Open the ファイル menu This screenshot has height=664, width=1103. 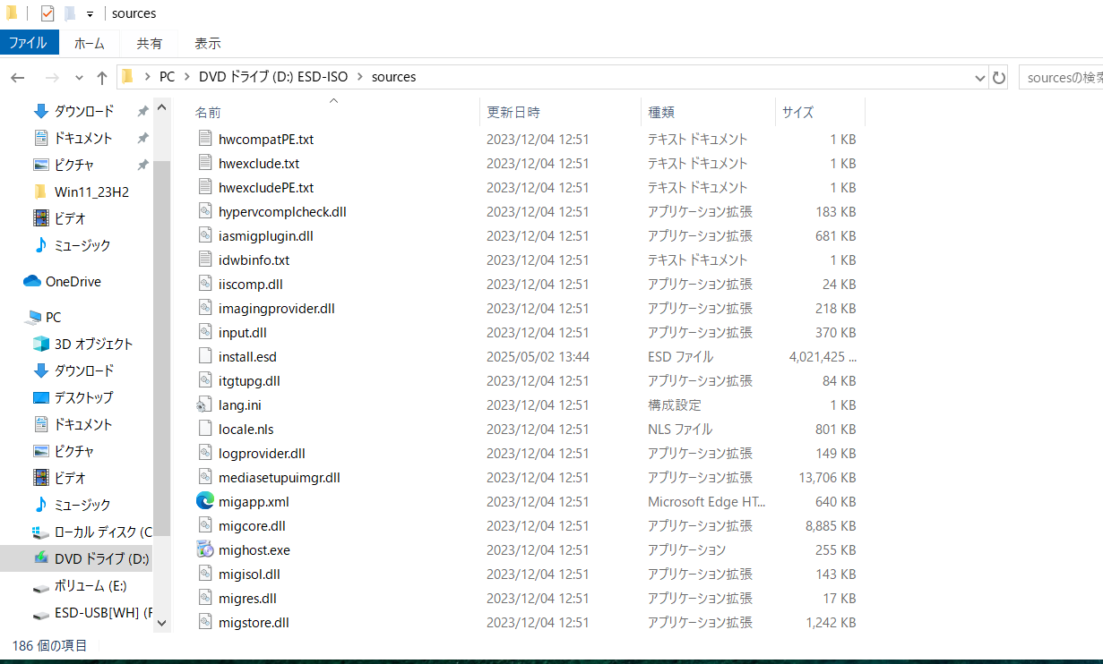30,42
